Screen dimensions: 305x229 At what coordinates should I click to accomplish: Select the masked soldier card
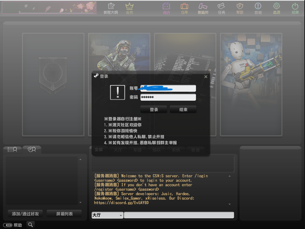(x=119, y=52)
